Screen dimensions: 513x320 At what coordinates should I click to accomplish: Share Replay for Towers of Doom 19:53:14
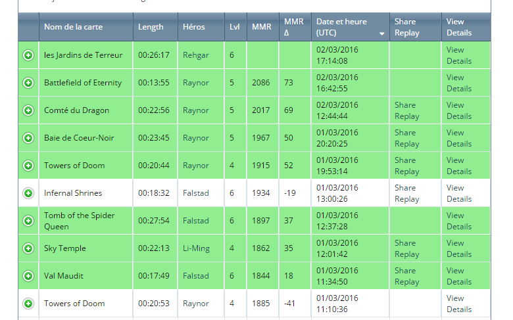(x=406, y=166)
